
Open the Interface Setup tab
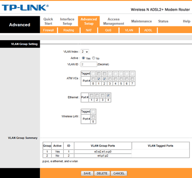tap(67, 21)
